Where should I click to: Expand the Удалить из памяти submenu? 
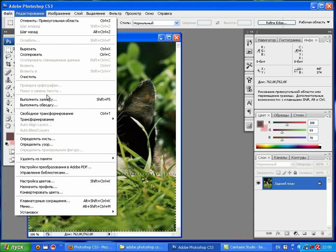pyautogui.click(x=66, y=159)
